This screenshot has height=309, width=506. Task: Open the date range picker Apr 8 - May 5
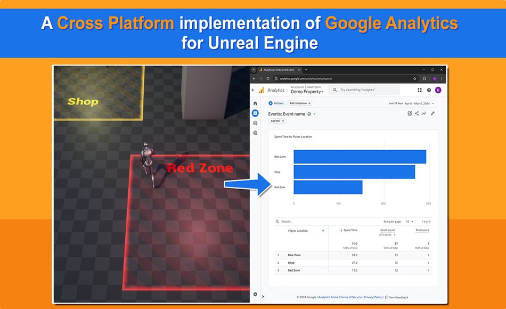[x=419, y=102]
